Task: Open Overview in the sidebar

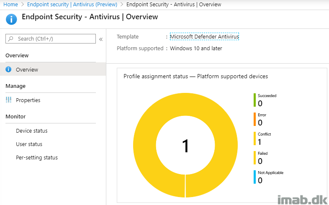Action: point(53,69)
